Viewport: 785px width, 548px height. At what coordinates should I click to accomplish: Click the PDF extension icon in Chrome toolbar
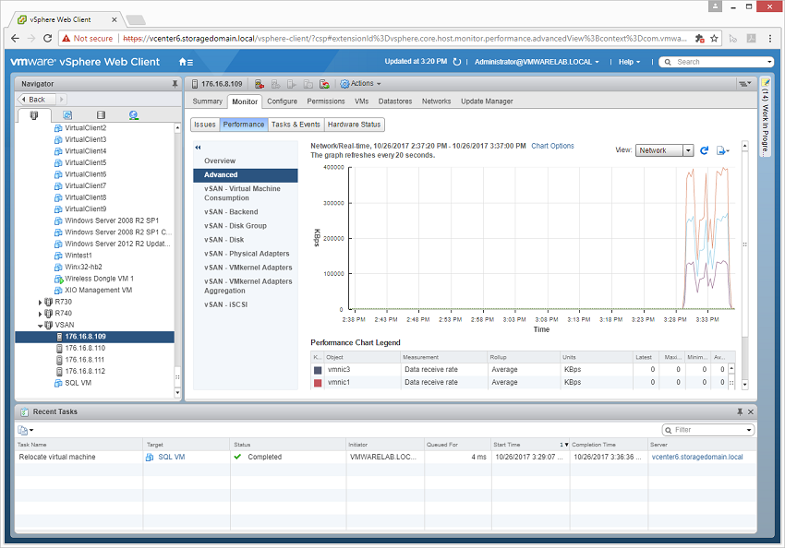tap(752, 39)
